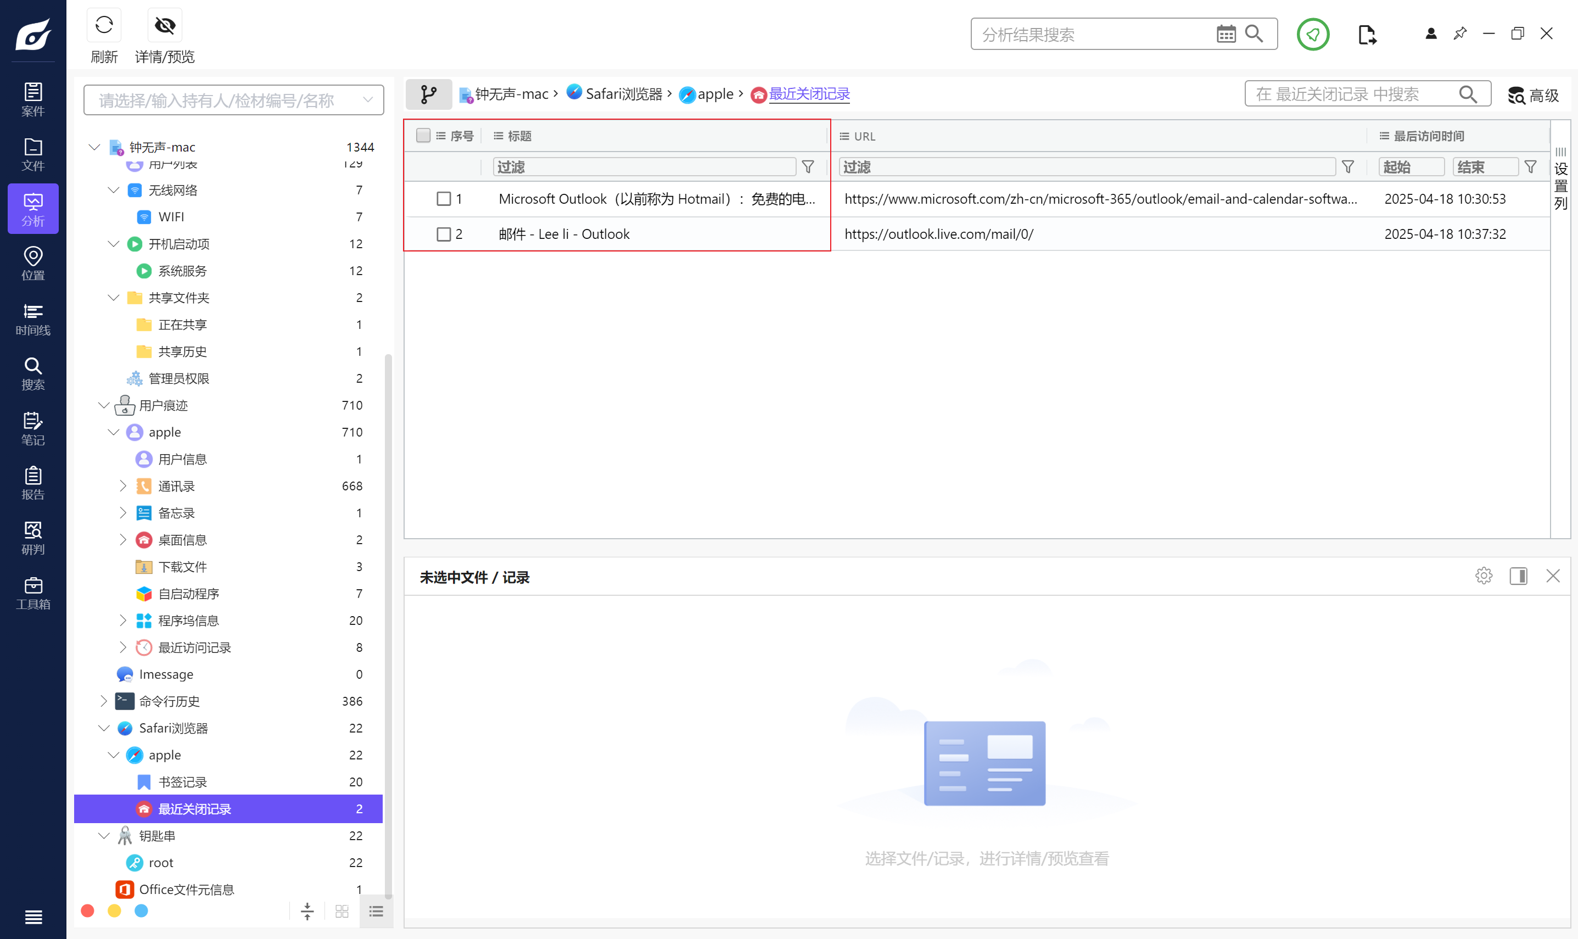Viewport: 1578px width, 939px height.
Task: Check the row 2 邮件 Lee li checkbox
Action: click(443, 235)
